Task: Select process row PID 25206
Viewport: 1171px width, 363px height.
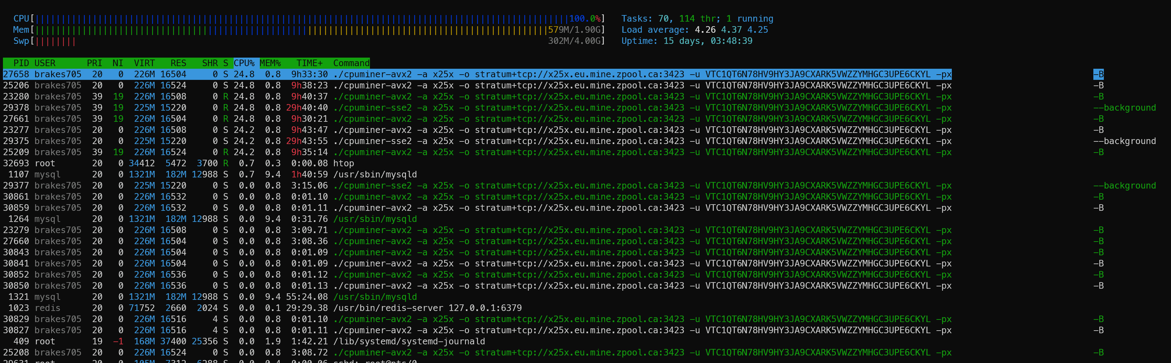Action: 553,85
